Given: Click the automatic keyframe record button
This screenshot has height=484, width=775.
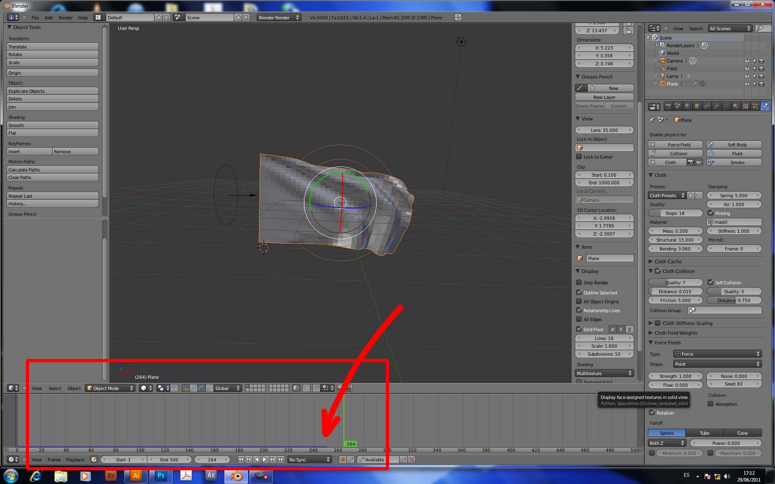Looking at the screenshot, I should tap(342, 459).
